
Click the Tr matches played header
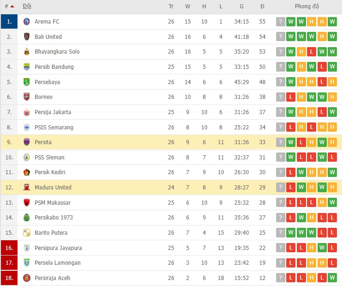[171, 6]
